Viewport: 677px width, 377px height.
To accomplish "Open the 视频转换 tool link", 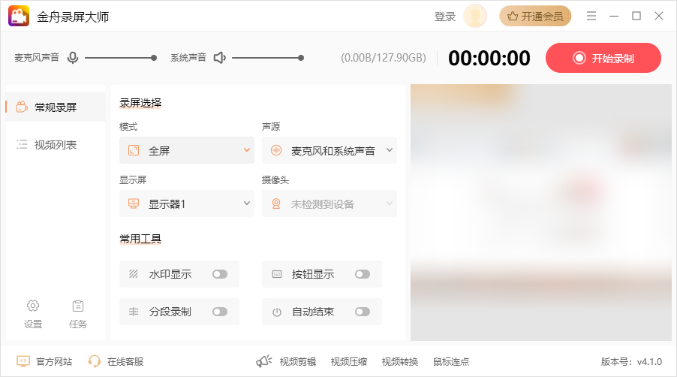I will [x=400, y=361].
